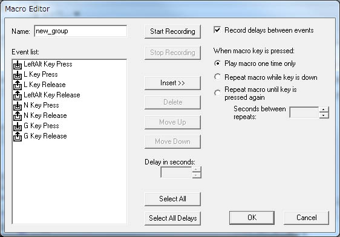Screen dimensions: 340x237
Task: Select the G Key Press event icon
Action: tap(18, 126)
